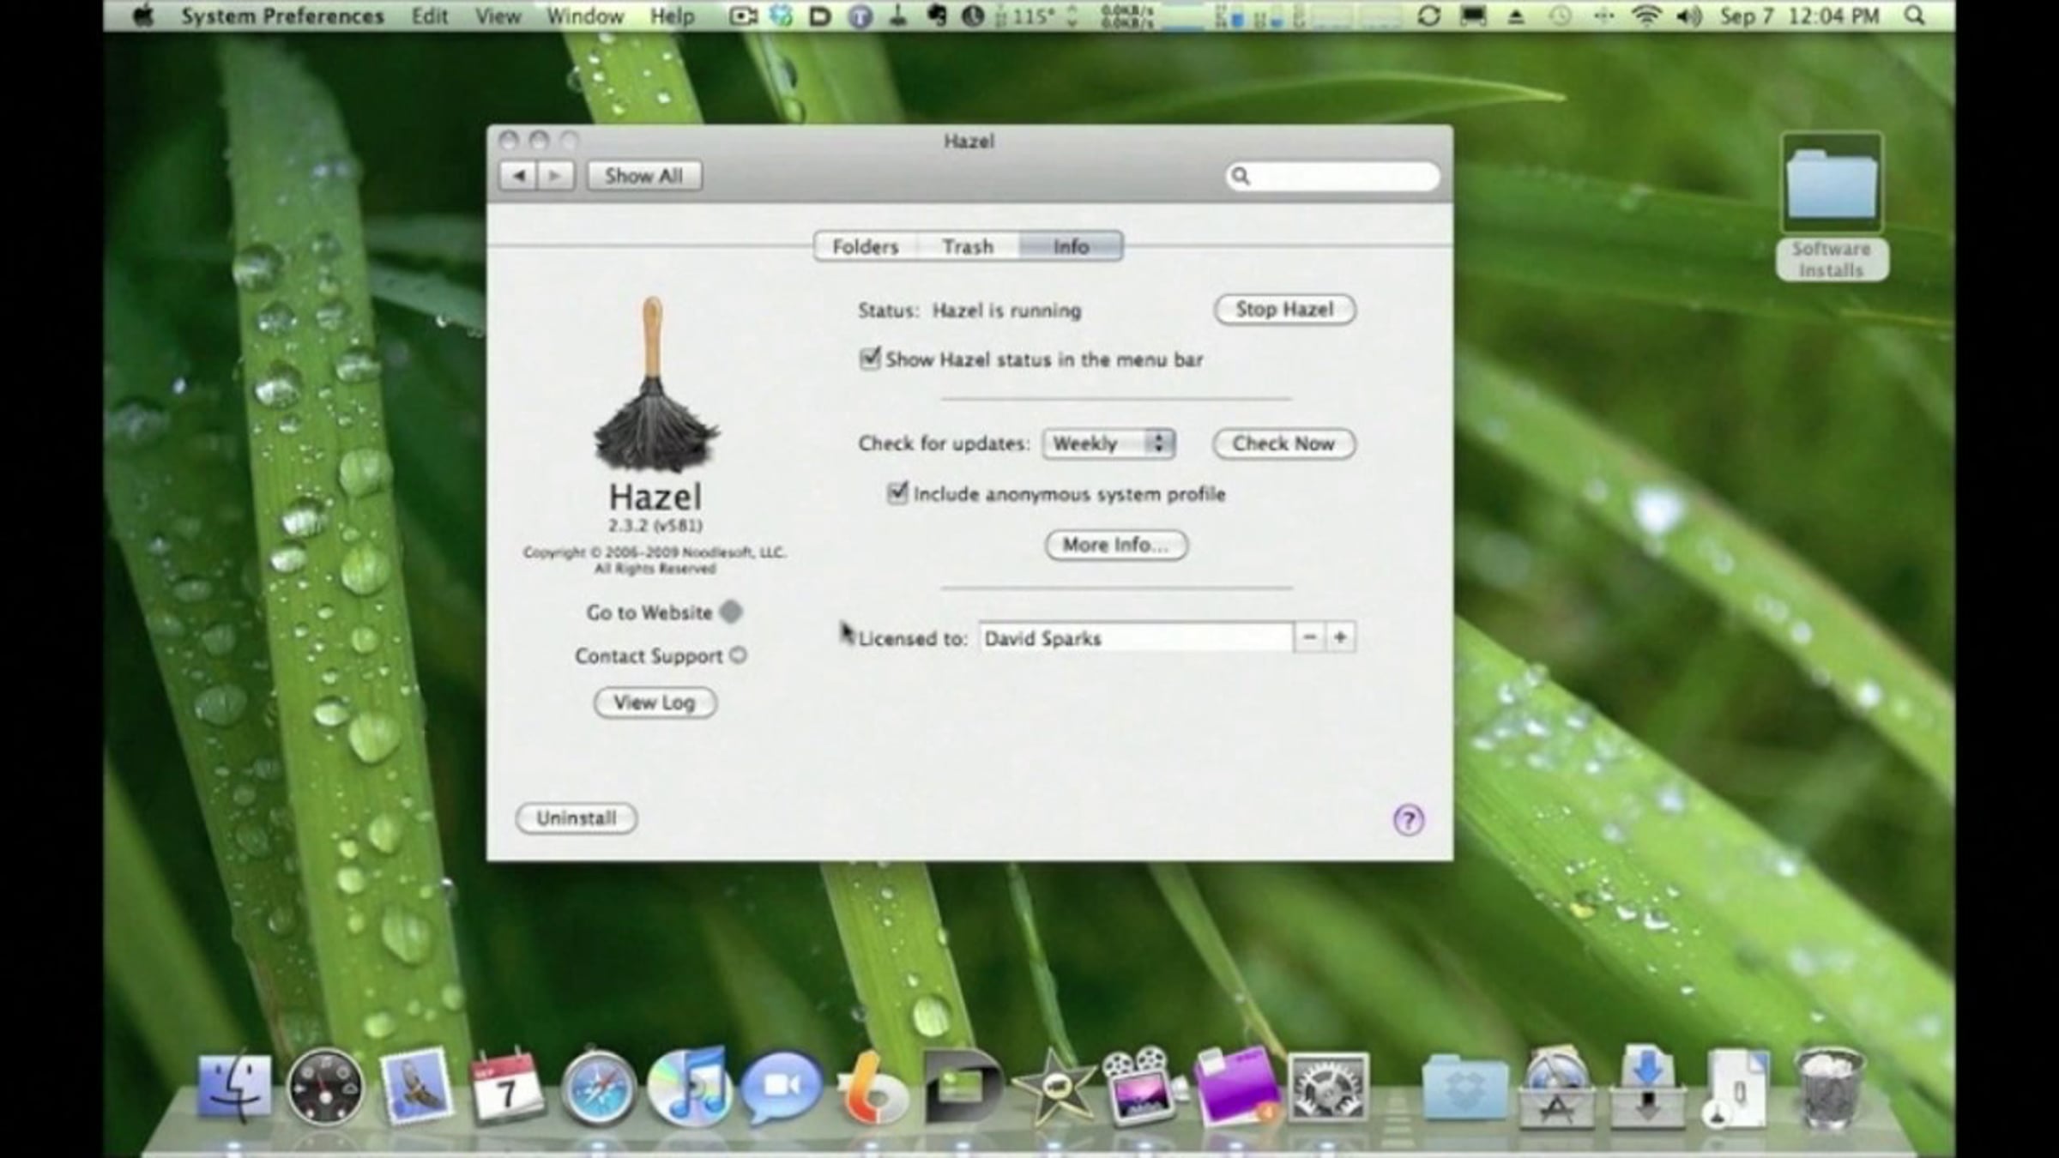Open the Trash in the Dock

tap(1828, 1088)
